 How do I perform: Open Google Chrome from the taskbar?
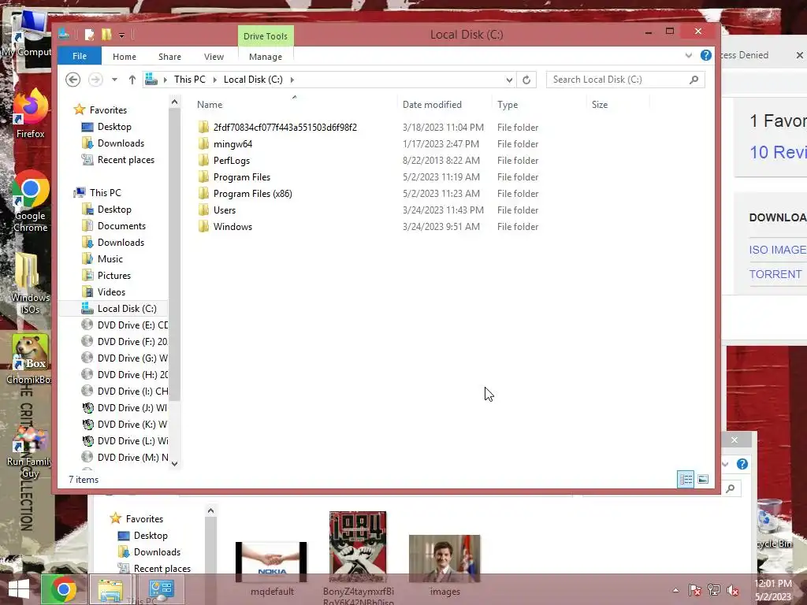63,589
